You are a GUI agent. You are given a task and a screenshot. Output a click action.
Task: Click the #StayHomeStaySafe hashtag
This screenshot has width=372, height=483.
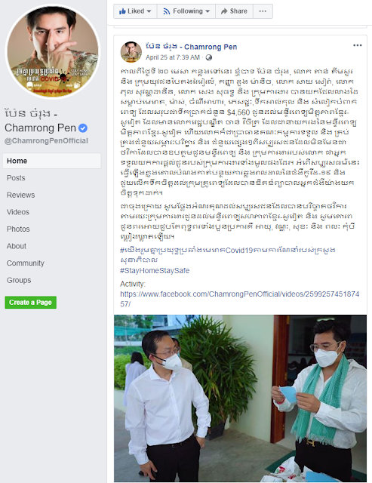tap(155, 270)
